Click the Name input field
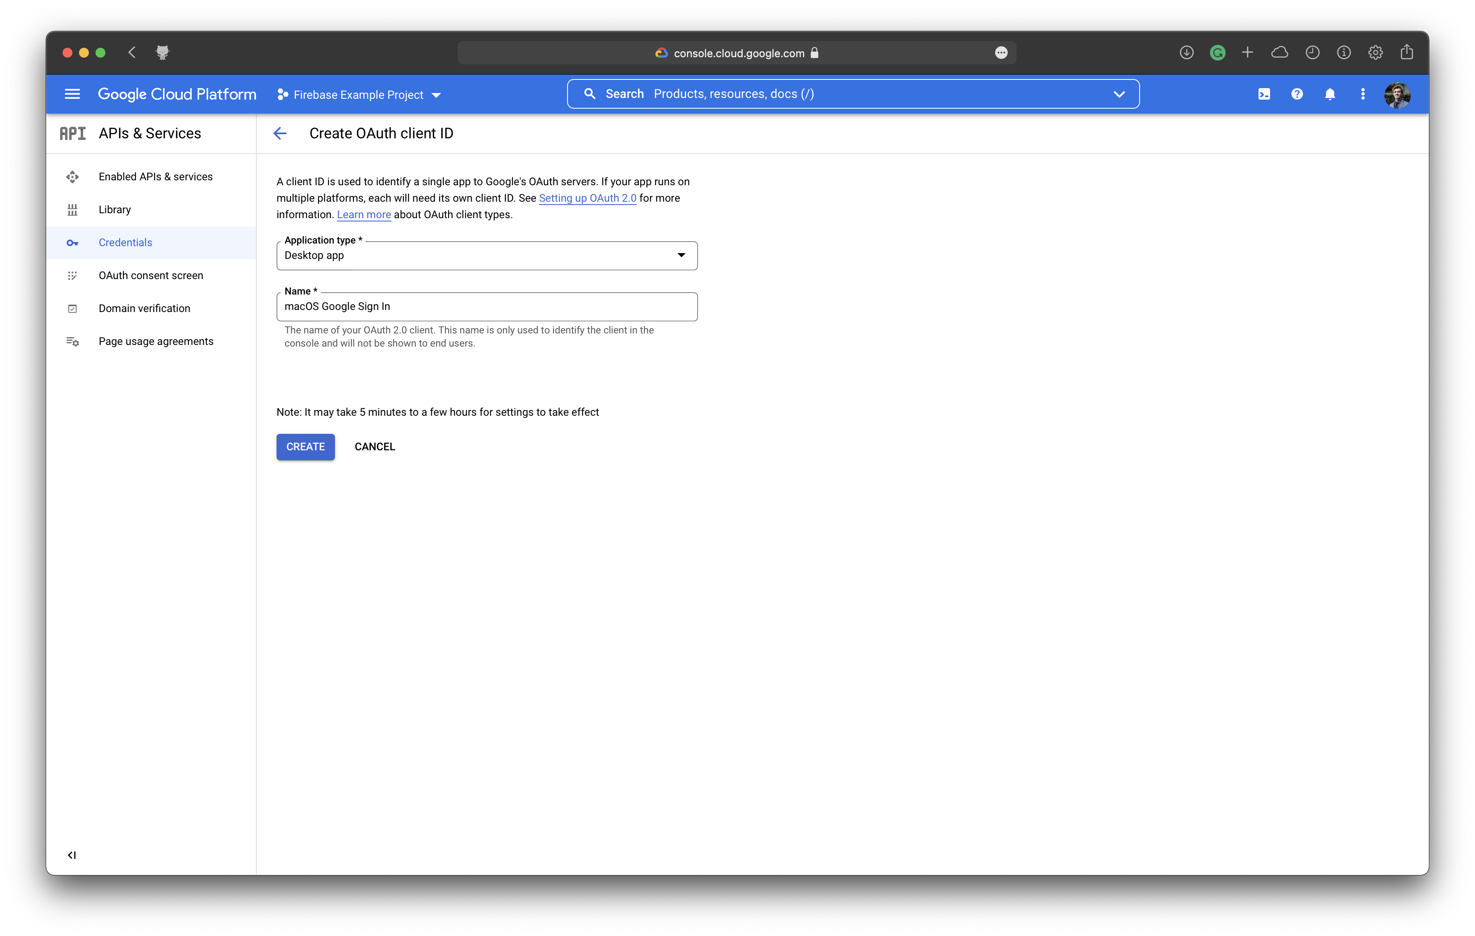 486,306
